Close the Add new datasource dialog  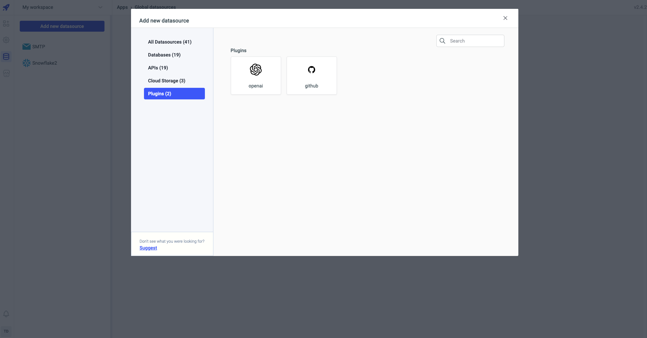click(505, 18)
